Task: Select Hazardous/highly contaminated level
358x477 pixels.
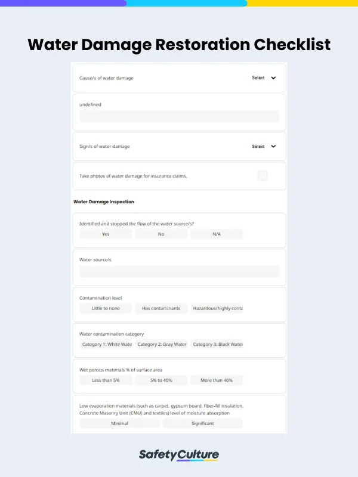Action: pyautogui.click(x=217, y=308)
